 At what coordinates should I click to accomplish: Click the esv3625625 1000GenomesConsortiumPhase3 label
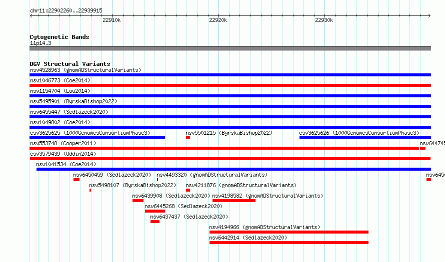[90, 133]
